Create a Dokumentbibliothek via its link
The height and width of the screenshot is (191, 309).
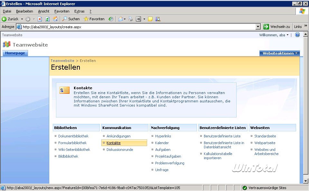tap(73, 136)
